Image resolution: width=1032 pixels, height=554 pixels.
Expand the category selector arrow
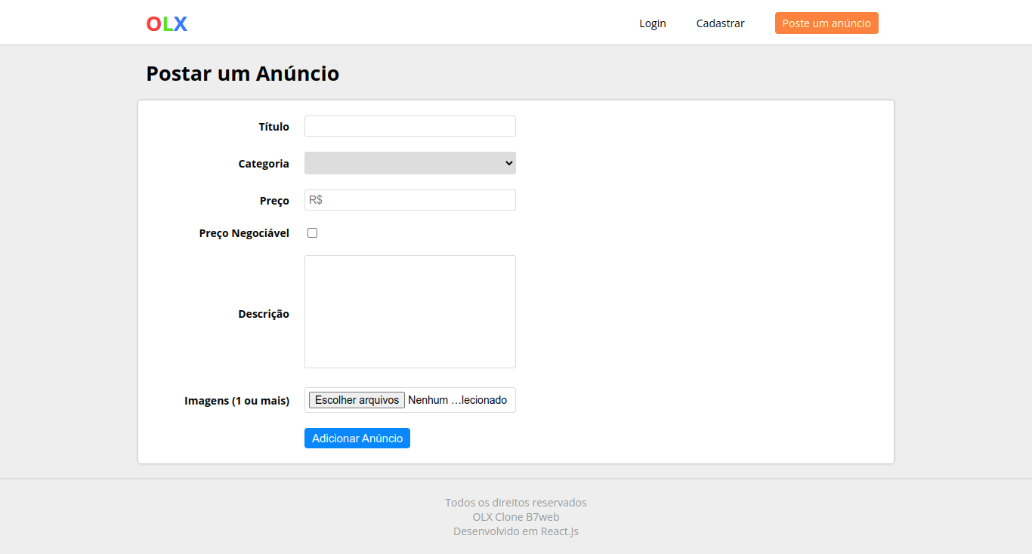coord(508,162)
